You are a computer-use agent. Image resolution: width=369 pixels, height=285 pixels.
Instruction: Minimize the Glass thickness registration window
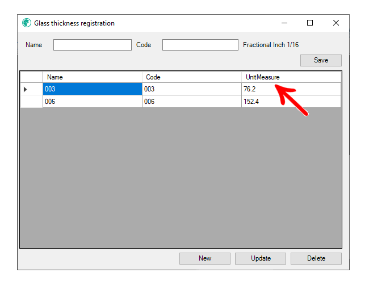(x=284, y=23)
